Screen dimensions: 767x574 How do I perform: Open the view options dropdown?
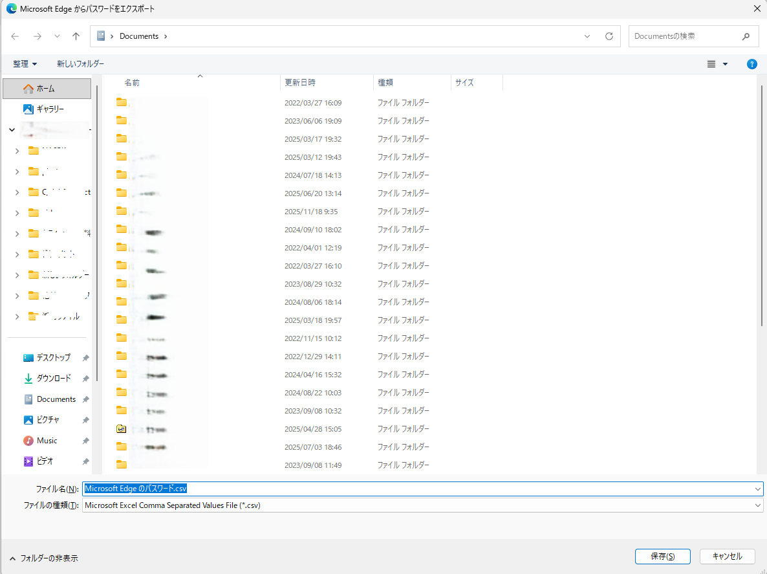click(x=725, y=64)
